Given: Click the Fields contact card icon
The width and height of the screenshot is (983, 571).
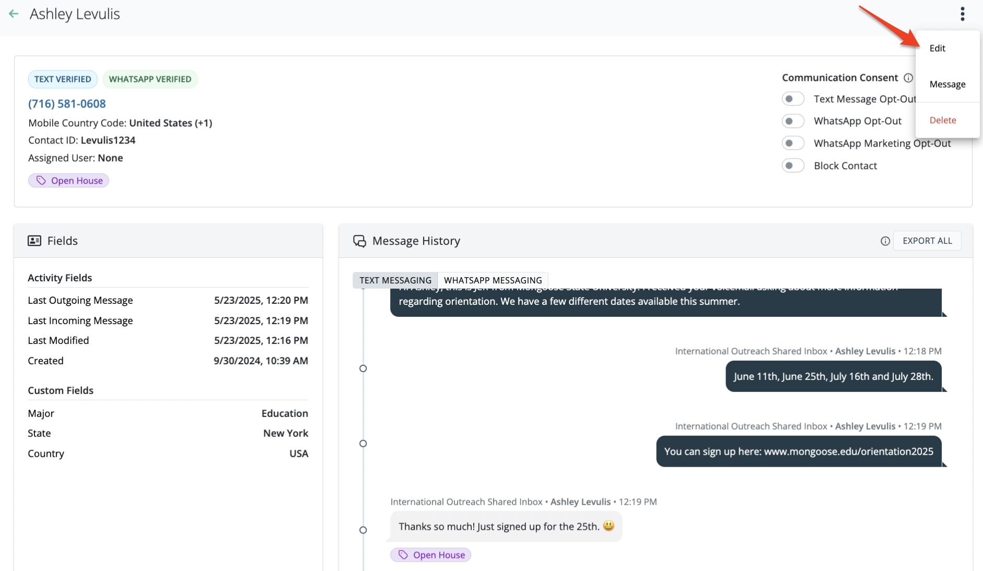Looking at the screenshot, I should (34, 241).
